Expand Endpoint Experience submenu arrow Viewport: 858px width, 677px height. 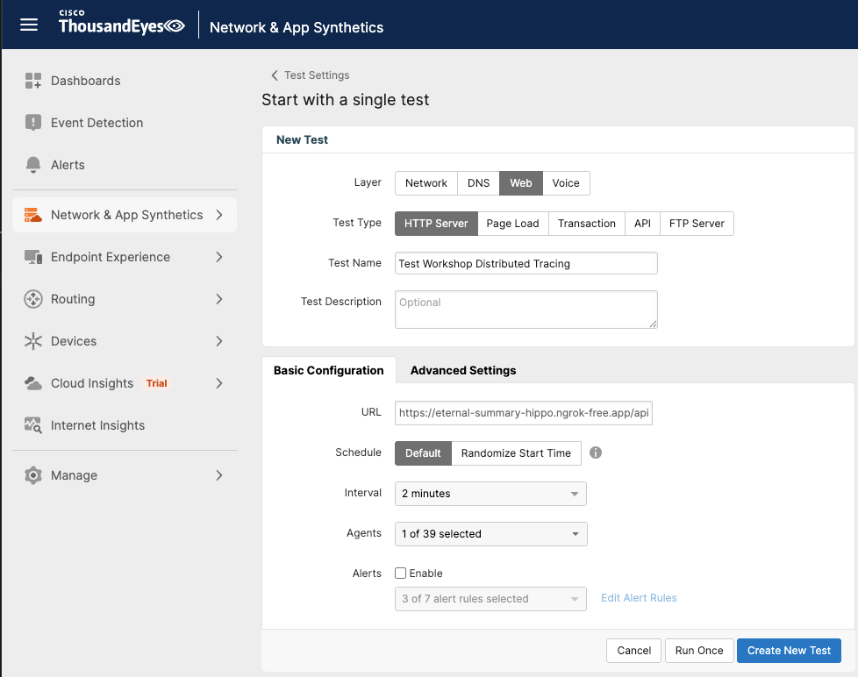click(x=218, y=257)
